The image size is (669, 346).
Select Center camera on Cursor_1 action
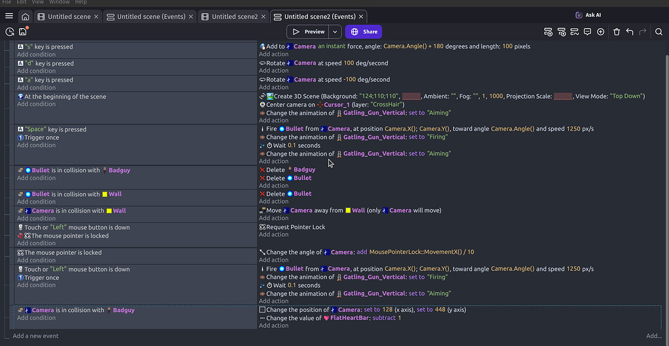click(332, 105)
